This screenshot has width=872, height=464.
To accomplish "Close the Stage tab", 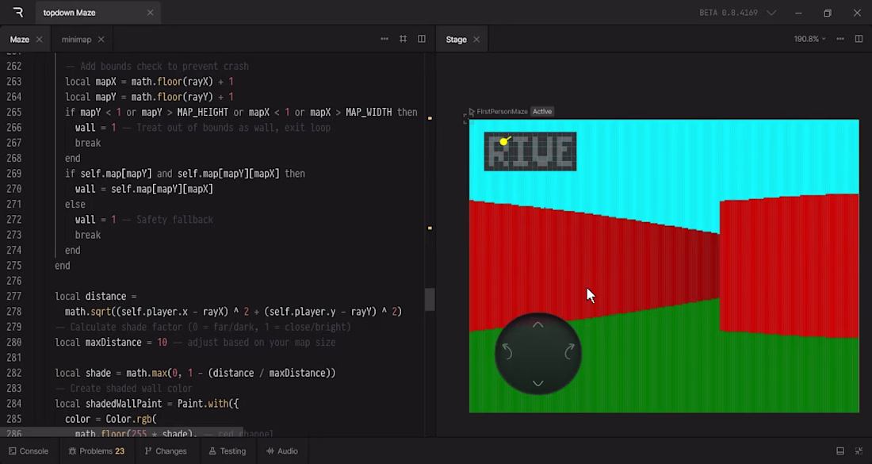I will pyautogui.click(x=476, y=40).
